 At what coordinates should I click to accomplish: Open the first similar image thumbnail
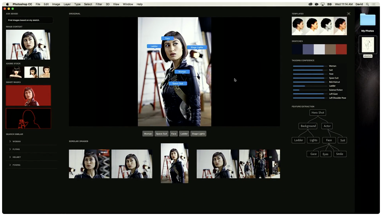(x=89, y=164)
